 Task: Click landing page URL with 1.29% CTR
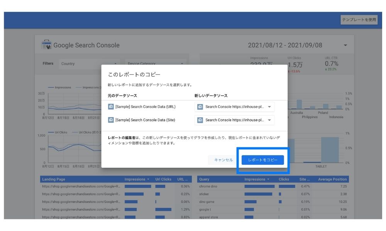[81, 209]
